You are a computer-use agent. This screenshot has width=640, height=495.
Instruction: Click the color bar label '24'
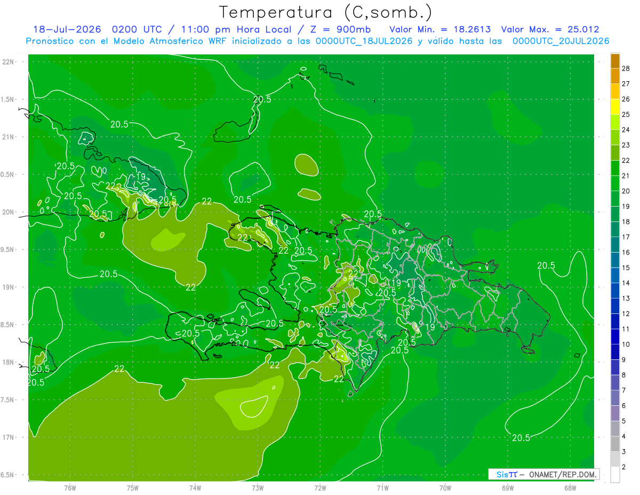[x=626, y=130]
